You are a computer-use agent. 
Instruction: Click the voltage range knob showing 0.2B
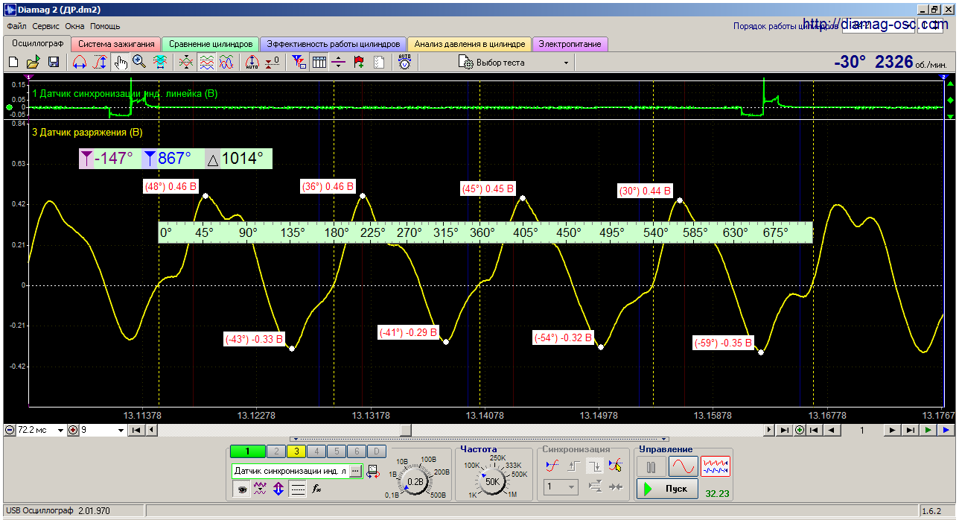pos(414,482)
